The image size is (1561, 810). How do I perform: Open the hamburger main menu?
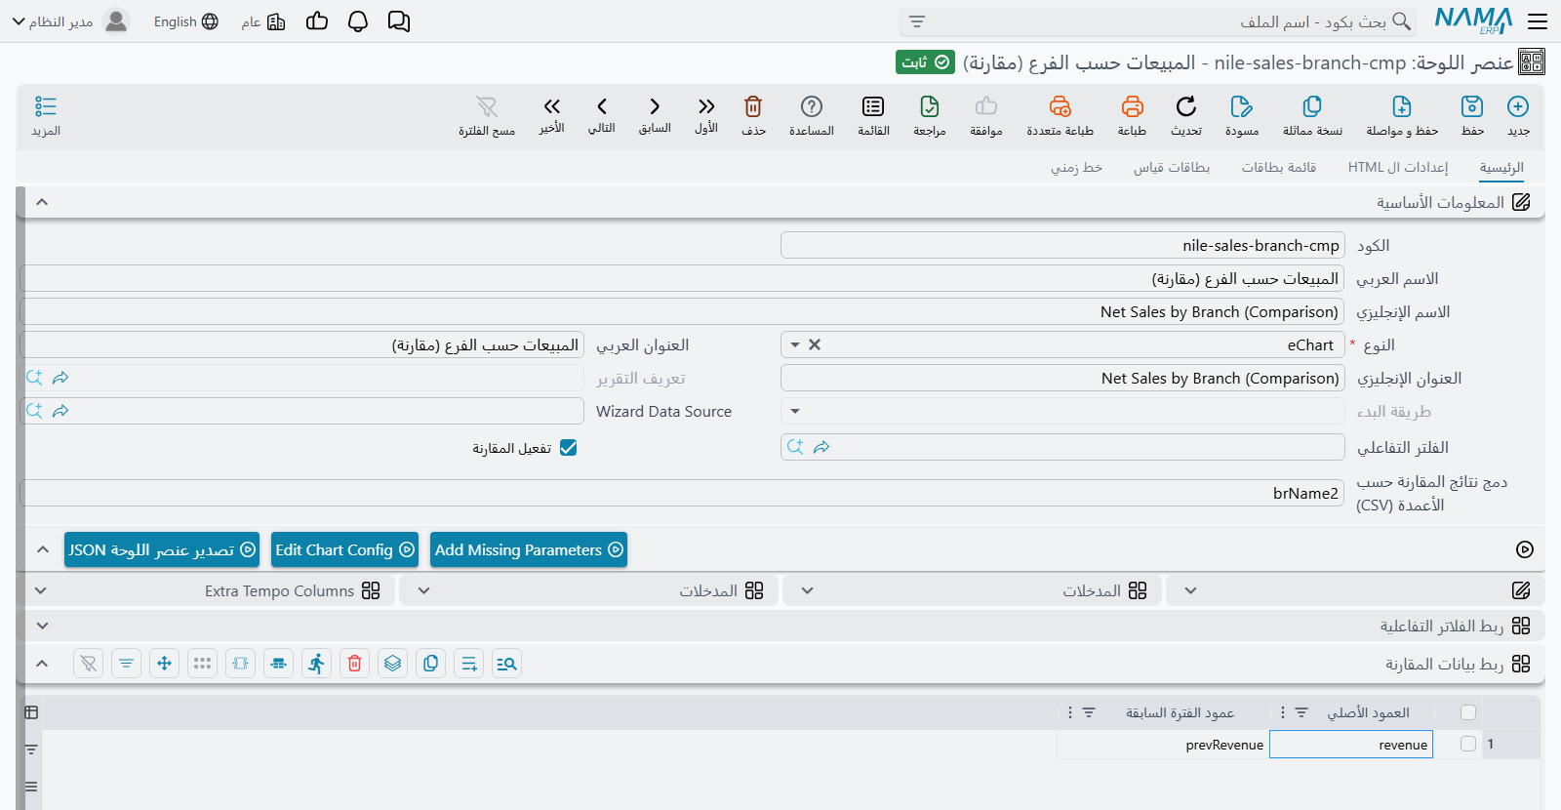coord(1538,21)
